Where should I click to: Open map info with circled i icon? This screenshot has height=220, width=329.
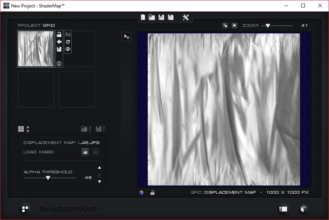[59, 63]
